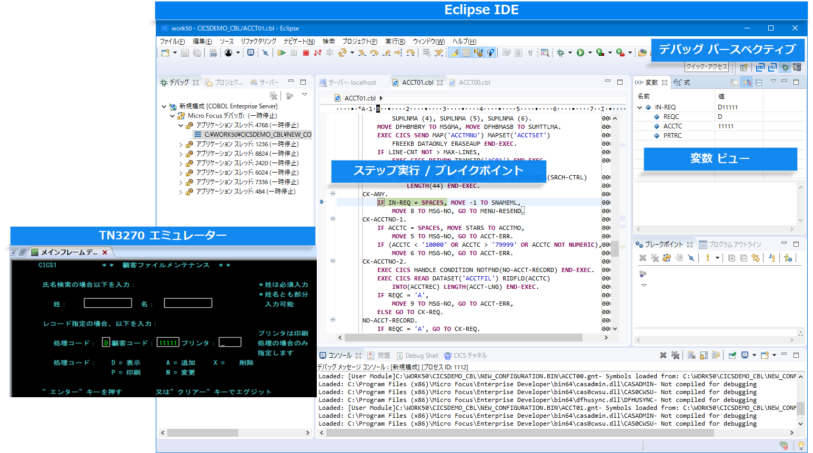Click the 姓 input field in TN3270 emulator
The width and height of the screenshot is (813, 453).
coord(108,303)
